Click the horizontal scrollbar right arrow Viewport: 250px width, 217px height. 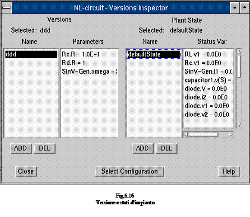[231, 135]
